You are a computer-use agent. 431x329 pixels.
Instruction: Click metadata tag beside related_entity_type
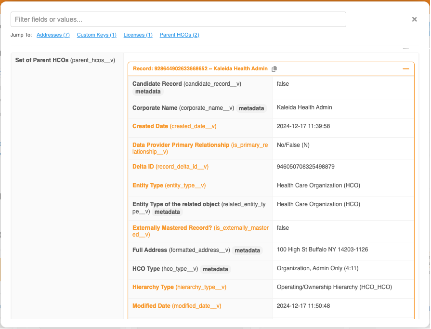point(167,212)
